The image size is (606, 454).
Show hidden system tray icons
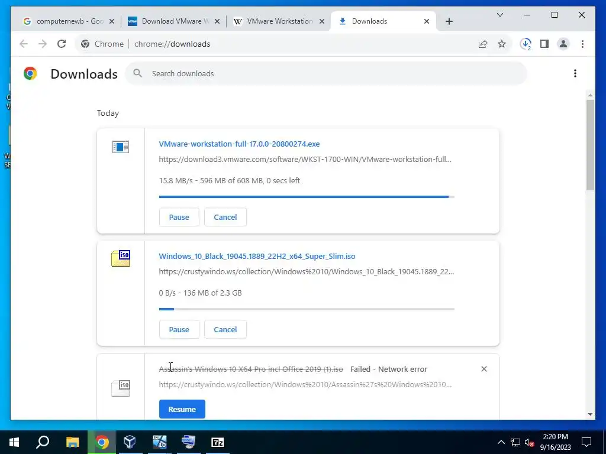pos(501,442)
